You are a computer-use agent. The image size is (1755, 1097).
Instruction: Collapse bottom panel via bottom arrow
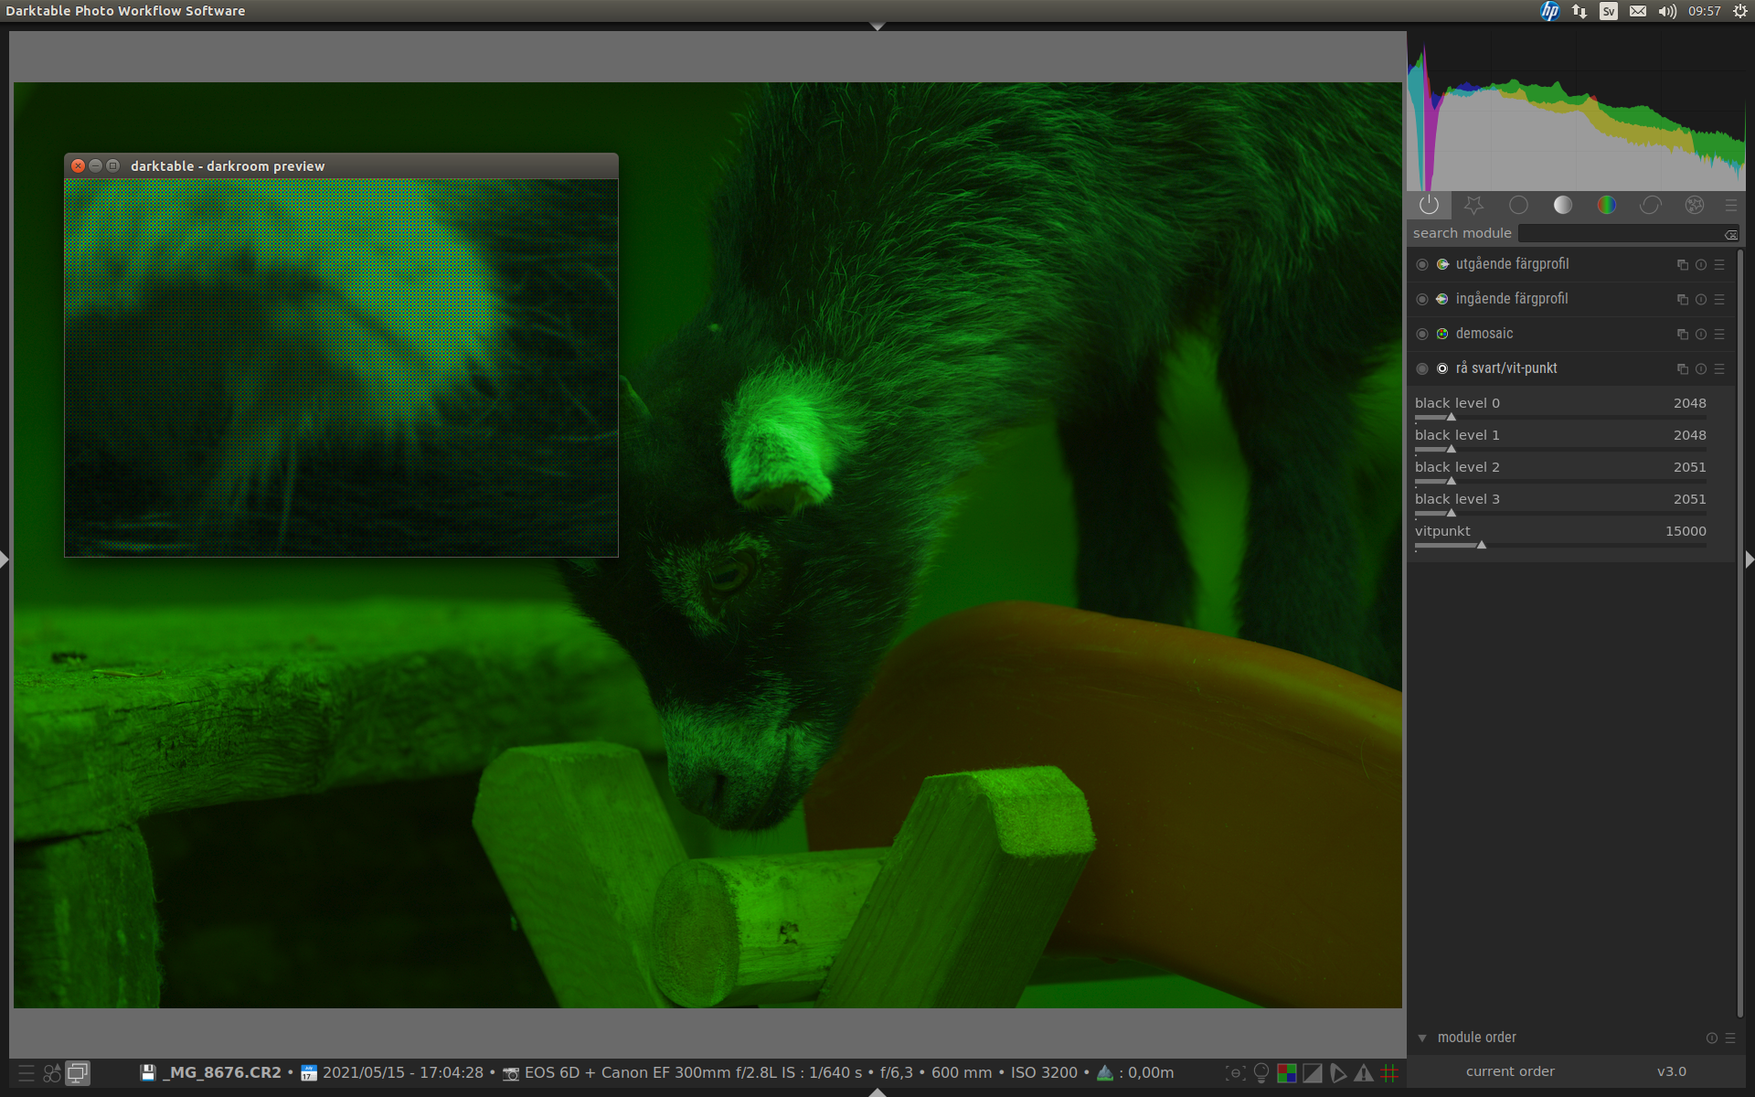tap(877, 1092)
